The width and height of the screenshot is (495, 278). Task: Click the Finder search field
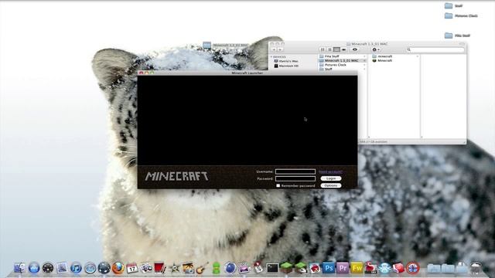tap(435, 49)
